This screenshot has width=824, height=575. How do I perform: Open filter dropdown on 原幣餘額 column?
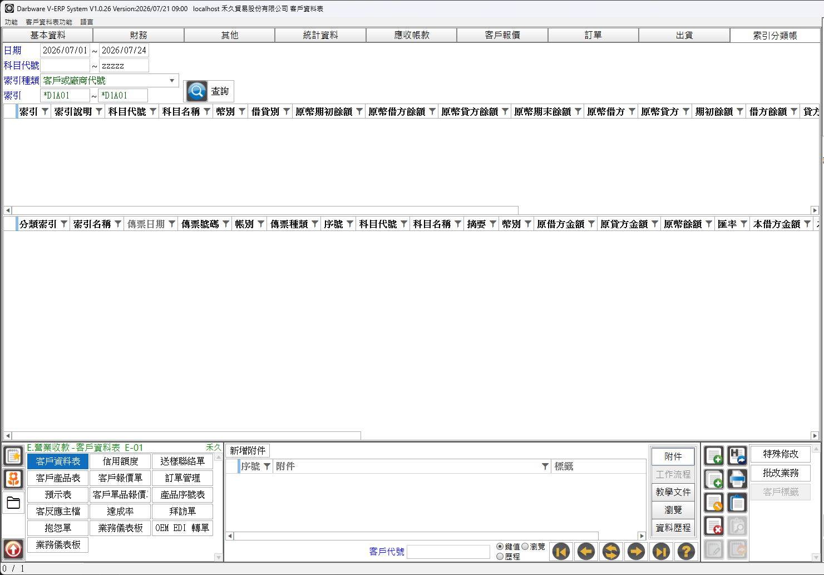tap(709, 224)
